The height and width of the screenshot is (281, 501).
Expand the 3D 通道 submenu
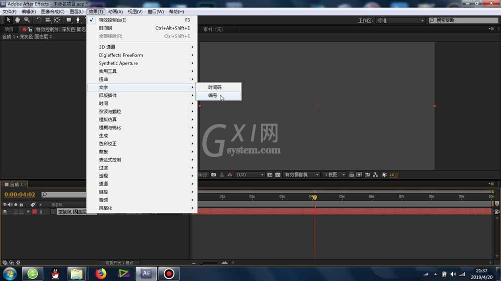(x=142, y=47)
